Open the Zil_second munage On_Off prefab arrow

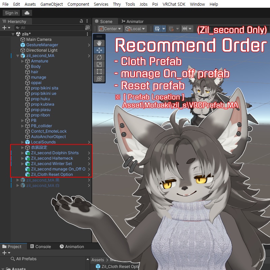[x=89, y=169]
